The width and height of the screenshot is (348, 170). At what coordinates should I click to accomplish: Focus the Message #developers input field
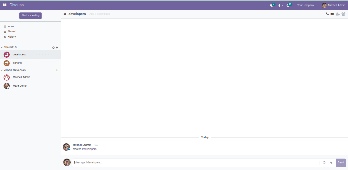[195, 163]
